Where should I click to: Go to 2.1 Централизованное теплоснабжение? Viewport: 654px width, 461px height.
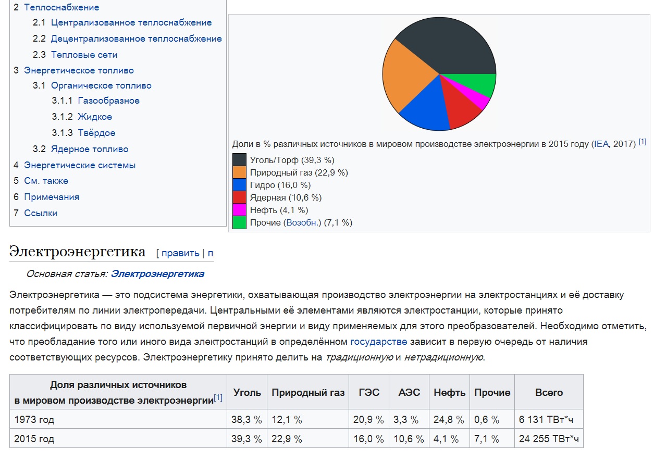(122, 22)
